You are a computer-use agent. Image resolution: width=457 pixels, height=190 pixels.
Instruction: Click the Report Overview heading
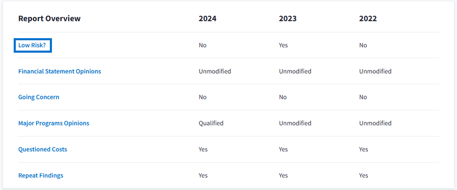(49, 19)
